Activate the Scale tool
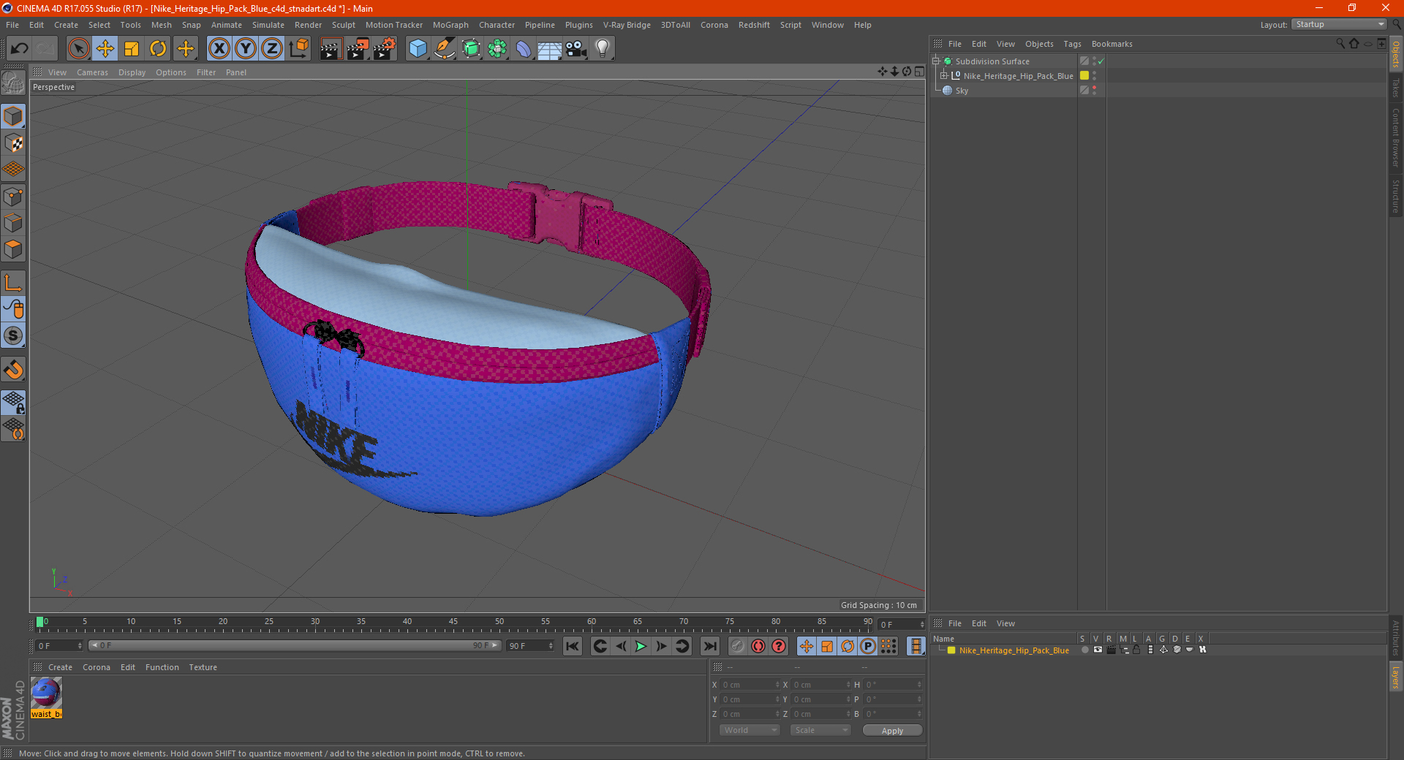 132,49
